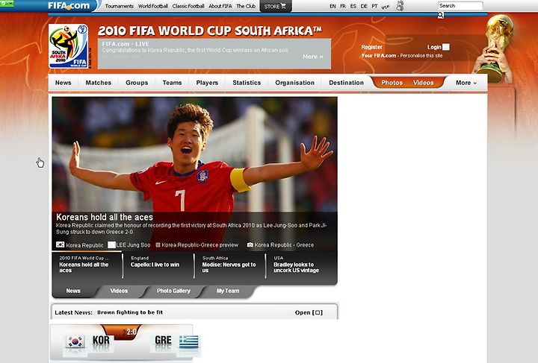Select the Bradley looks to uncork US vintage story

pos(296,267)
